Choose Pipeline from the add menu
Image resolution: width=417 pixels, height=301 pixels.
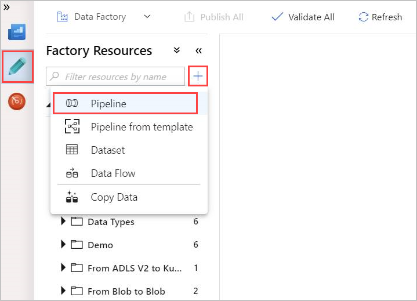coord(125,103)
